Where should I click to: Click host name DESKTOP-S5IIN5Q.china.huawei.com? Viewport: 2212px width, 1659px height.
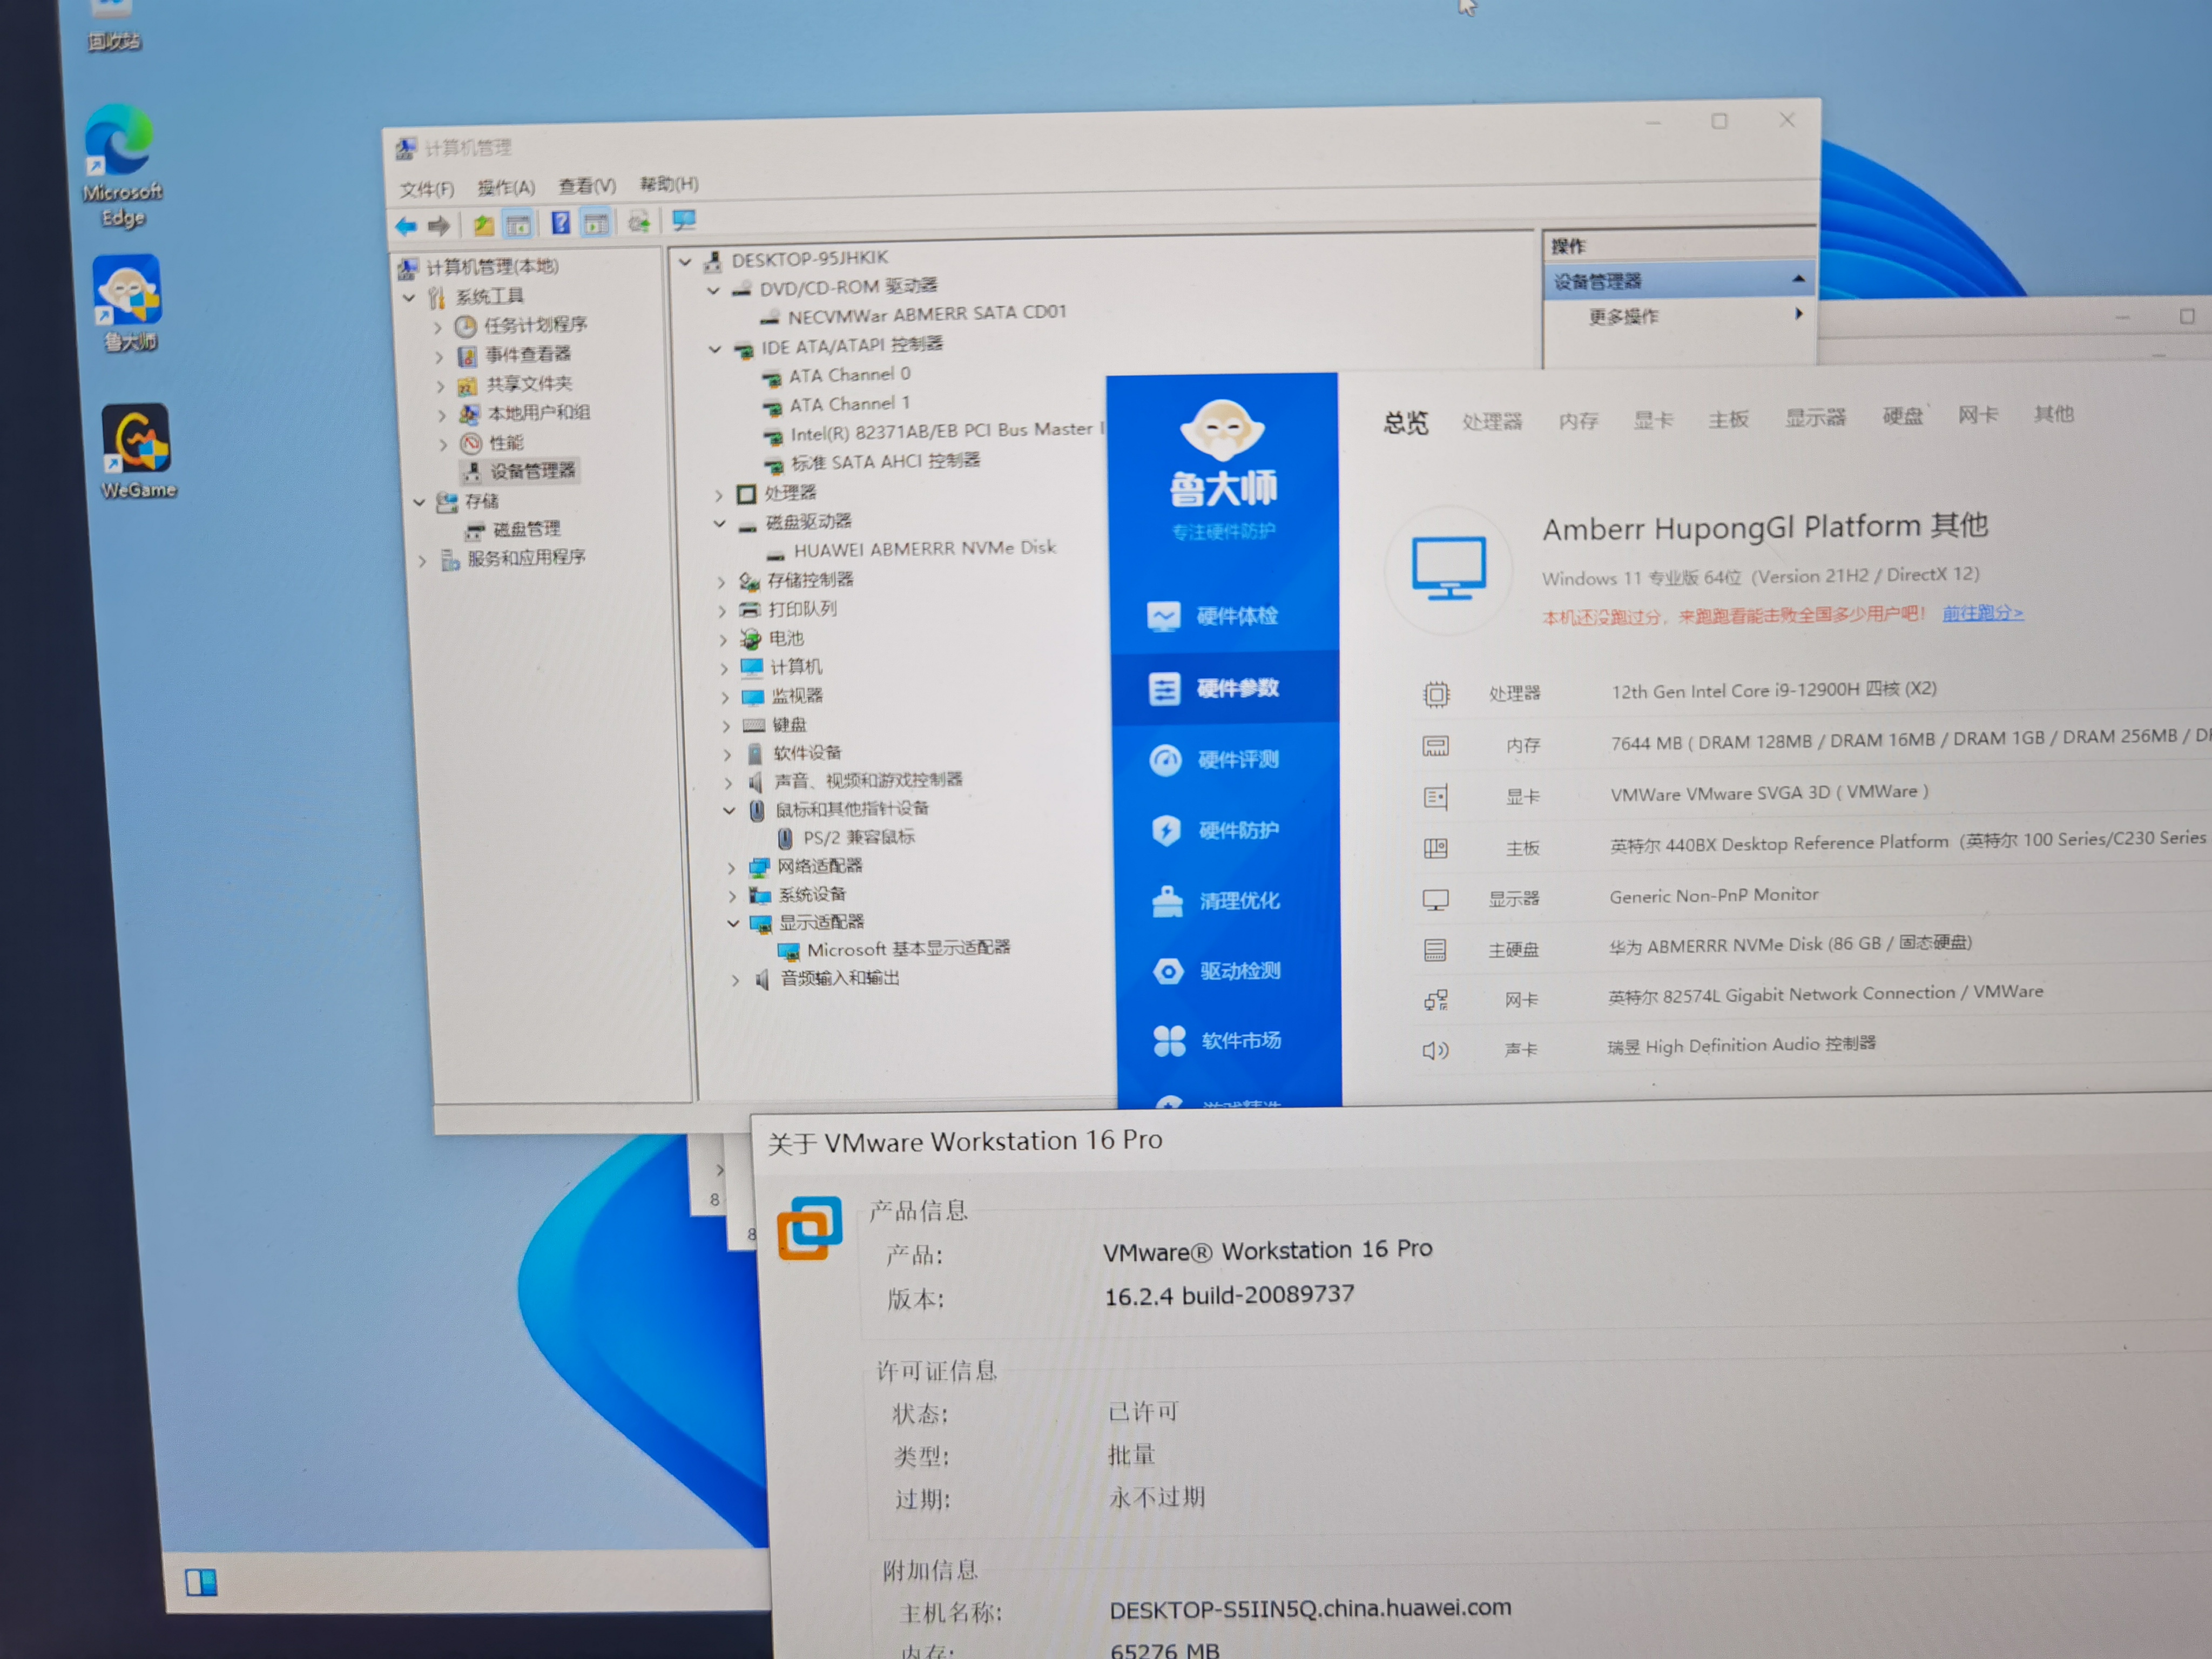(x=1310, y=1609)
